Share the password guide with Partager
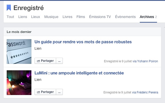 [45, 61]
